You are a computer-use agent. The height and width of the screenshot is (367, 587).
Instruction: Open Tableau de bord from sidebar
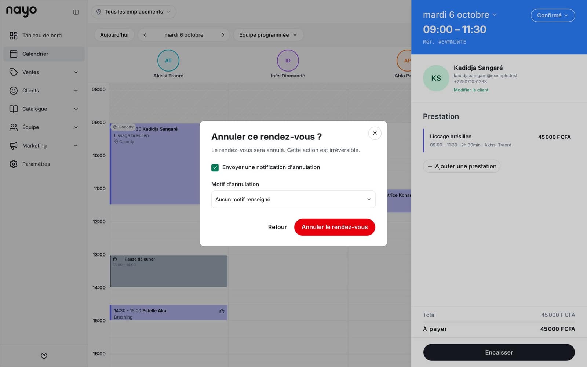[44, 36]
